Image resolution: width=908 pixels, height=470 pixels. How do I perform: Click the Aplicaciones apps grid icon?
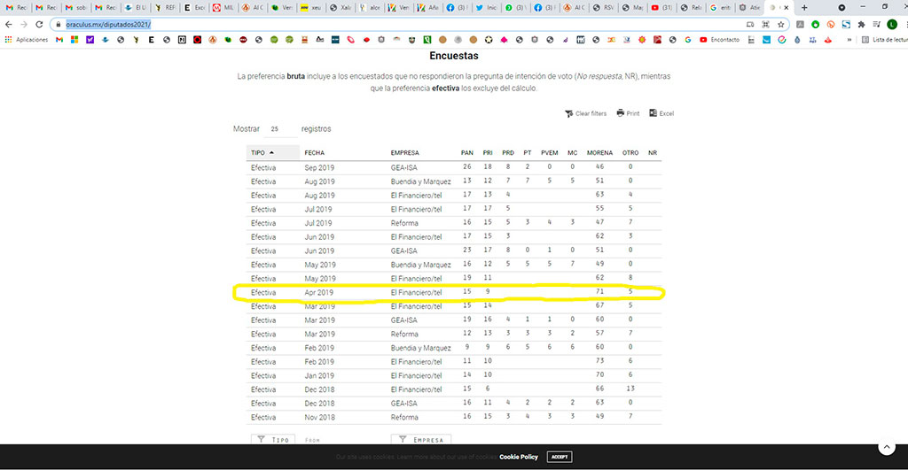[9, 40]
